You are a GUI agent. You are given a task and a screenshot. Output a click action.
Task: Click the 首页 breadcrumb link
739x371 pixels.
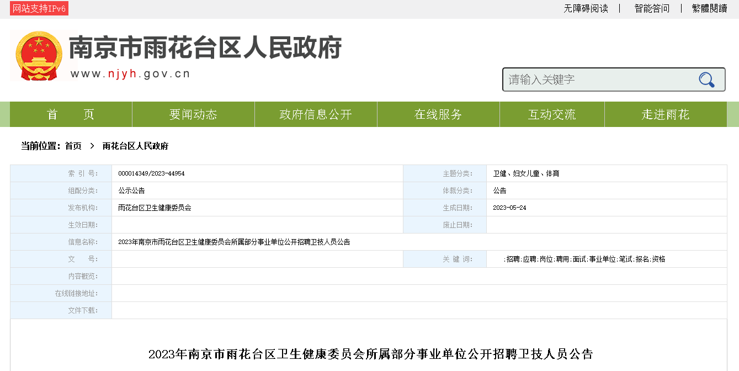(x=73, y=146)
